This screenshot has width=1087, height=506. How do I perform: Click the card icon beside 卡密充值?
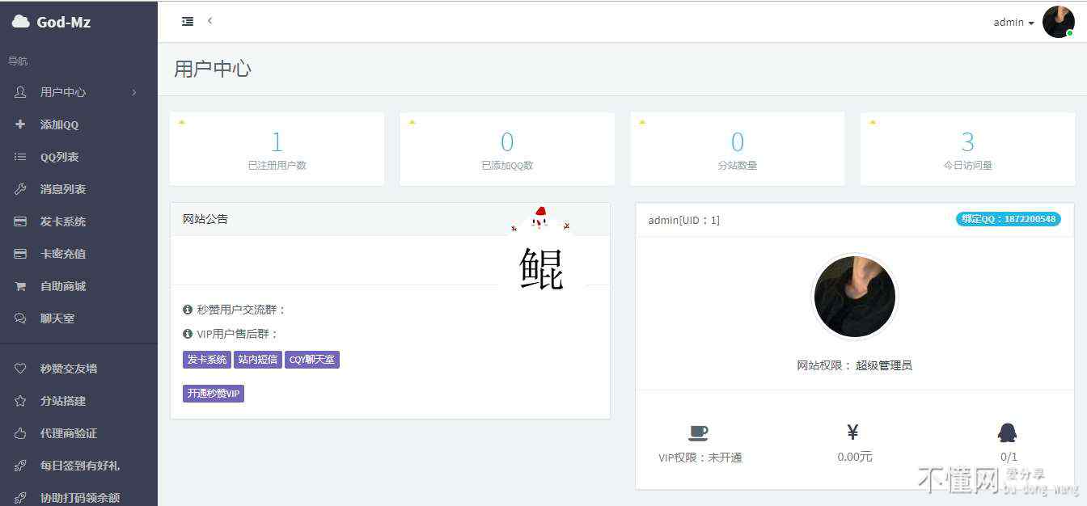pyautogui.click(x=20, y=254)
